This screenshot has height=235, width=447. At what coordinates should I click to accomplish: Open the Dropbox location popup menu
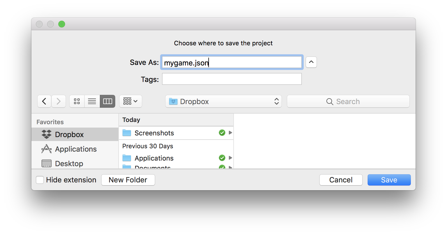223,101
